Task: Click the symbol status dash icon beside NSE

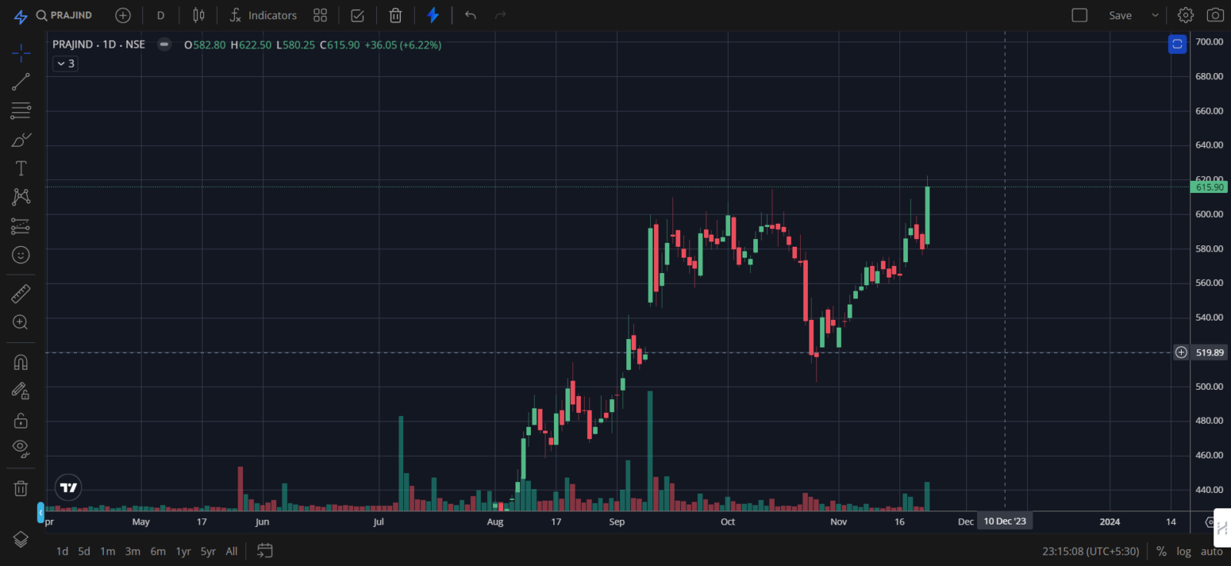Action: (164, 45)
